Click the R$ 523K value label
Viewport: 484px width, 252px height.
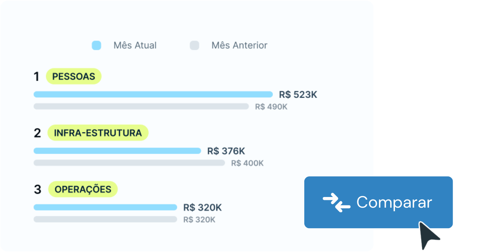(298, 95)
